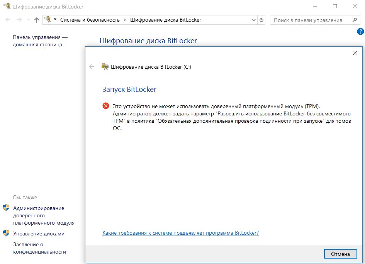365x264 pixels.
Task: Click the shield icon beside TPM administration
Action: tap(6, 208)
